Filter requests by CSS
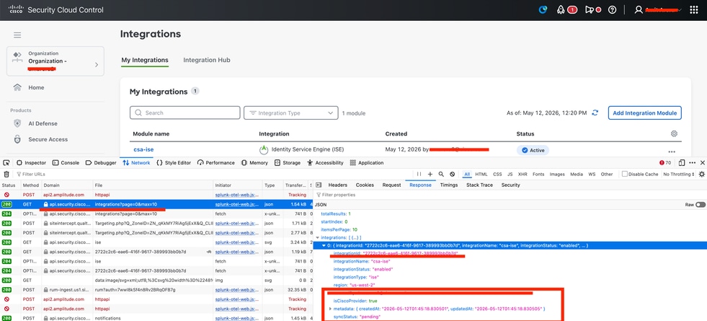 click(x=497, y=174)
